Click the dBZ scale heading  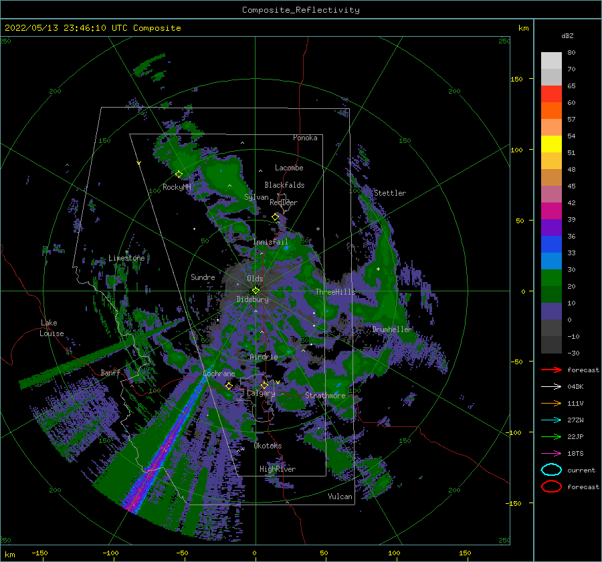567,35
